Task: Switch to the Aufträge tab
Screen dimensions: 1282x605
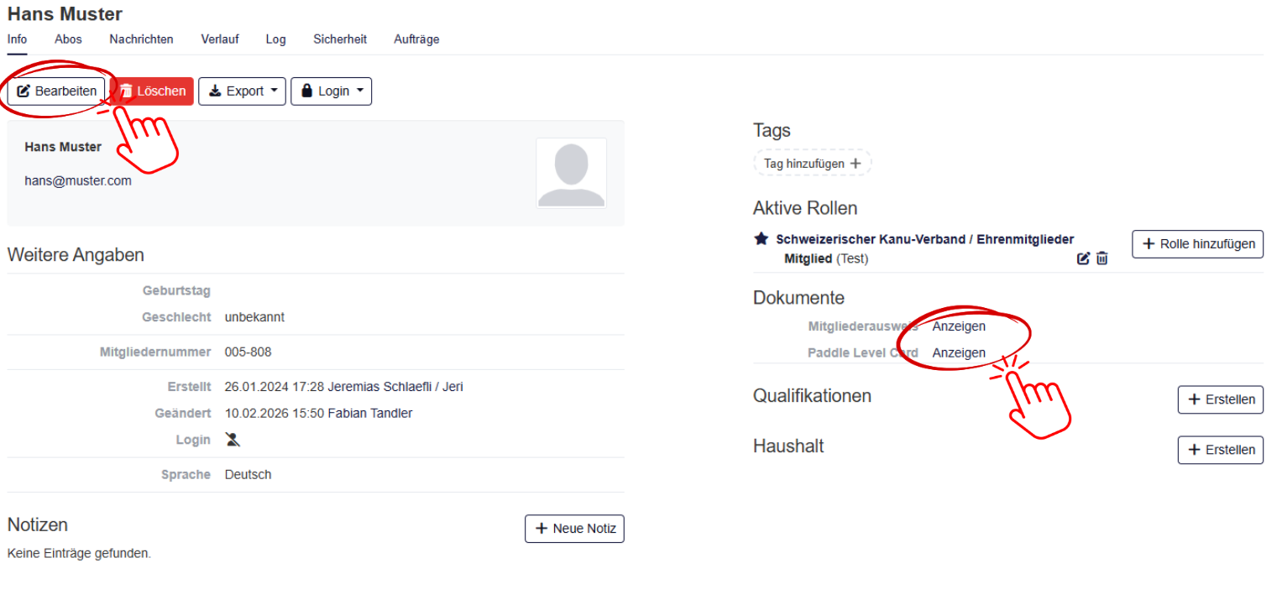Action: pos(416,39)
